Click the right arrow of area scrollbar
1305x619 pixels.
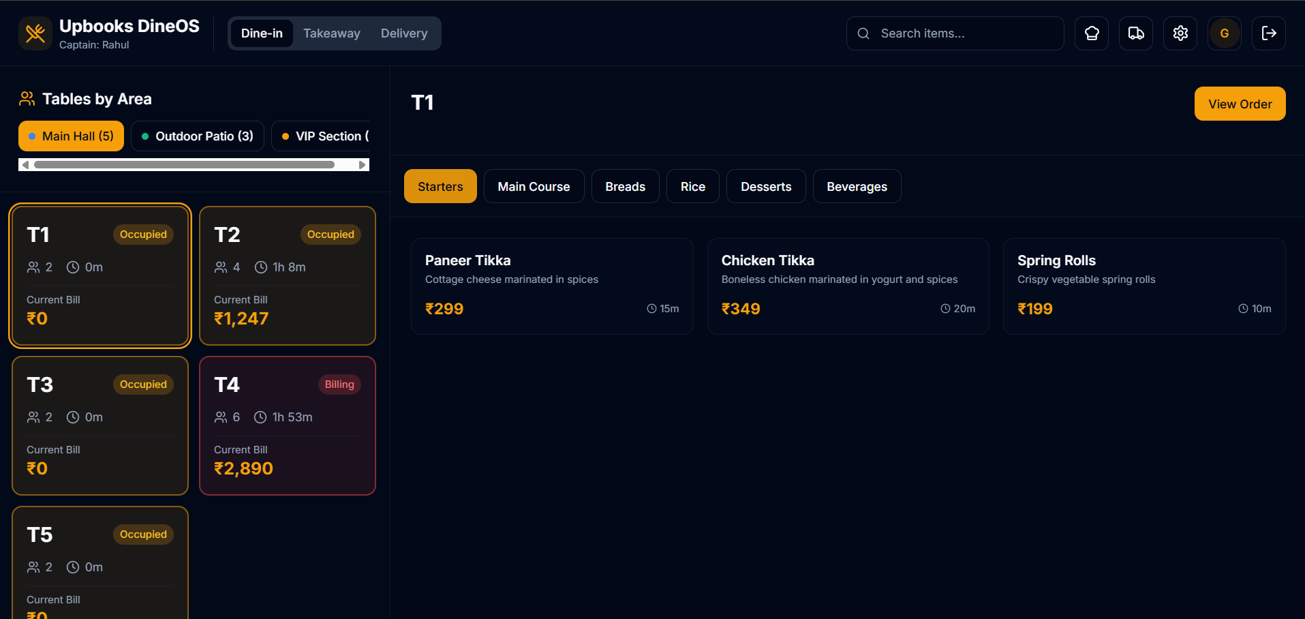363,164
